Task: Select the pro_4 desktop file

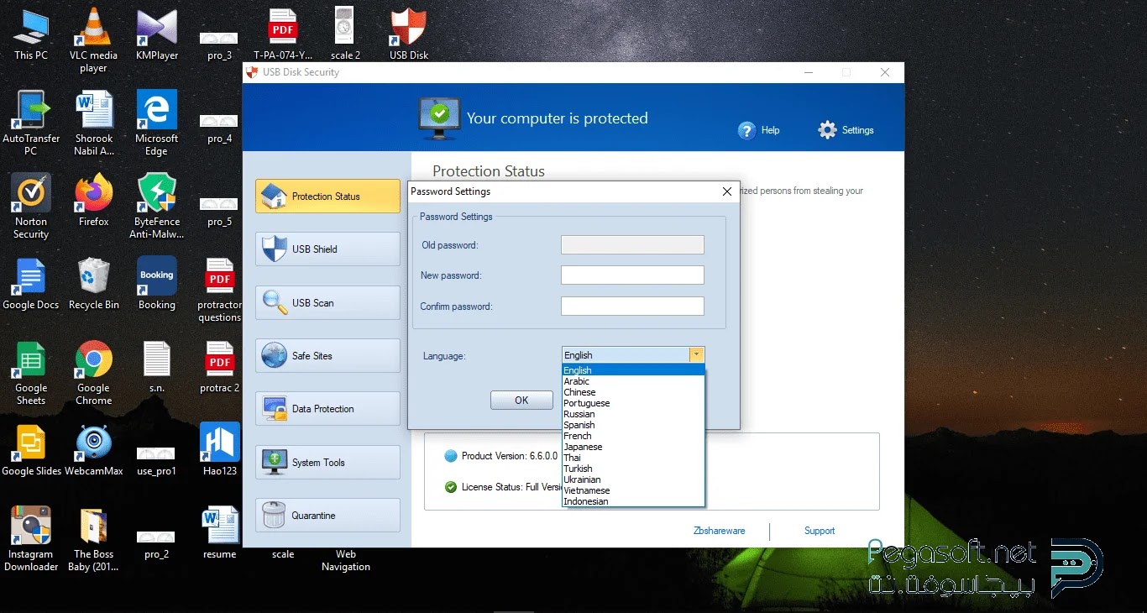Action: pos(219,129)
